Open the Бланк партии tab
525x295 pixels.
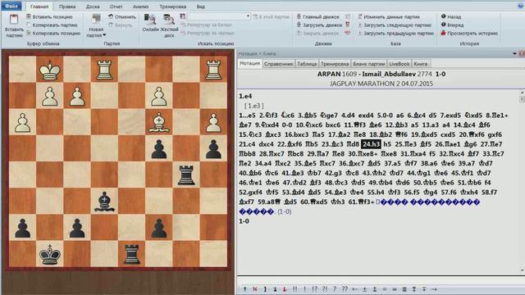[368, 64]
